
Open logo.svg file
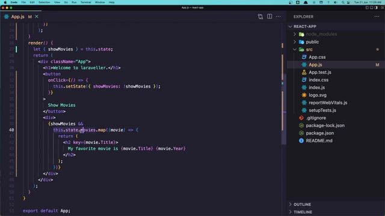318,95
